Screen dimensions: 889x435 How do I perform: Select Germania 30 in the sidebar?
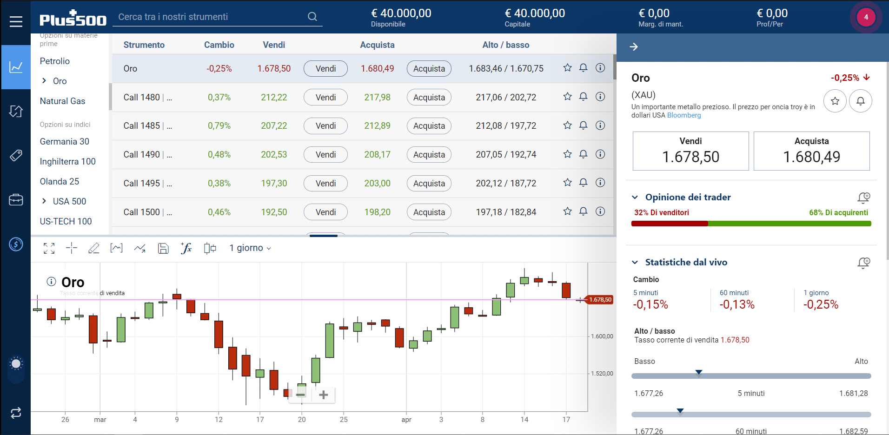(x=64, y=141)
